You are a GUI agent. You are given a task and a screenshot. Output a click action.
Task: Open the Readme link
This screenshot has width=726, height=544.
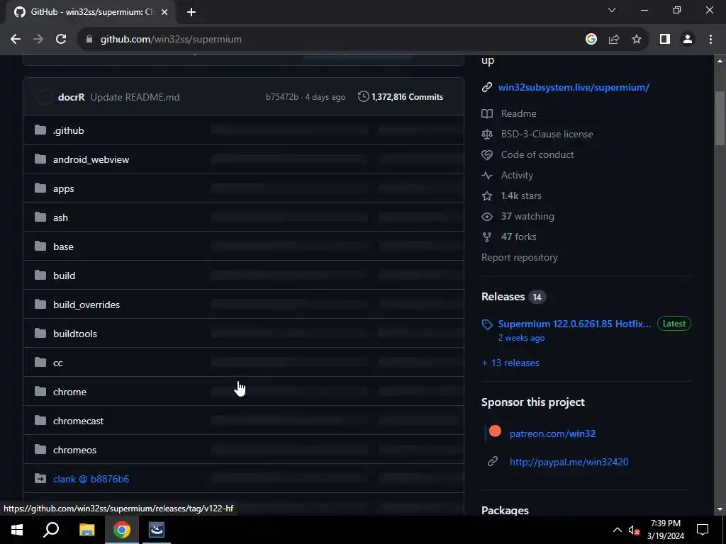tap(518, 113)
